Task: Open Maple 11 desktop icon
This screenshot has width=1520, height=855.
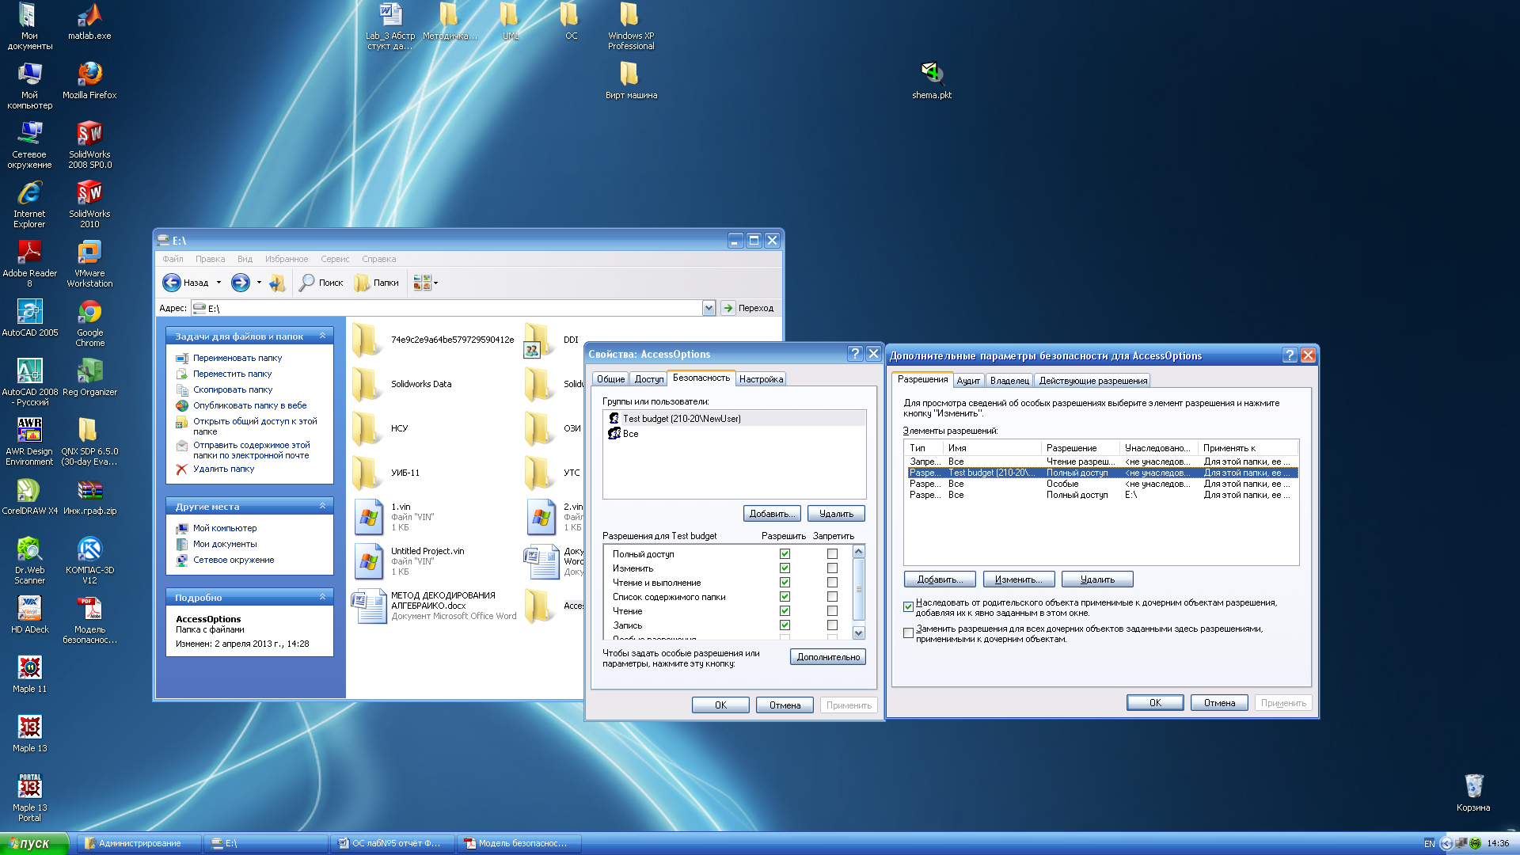Action: 29,674
